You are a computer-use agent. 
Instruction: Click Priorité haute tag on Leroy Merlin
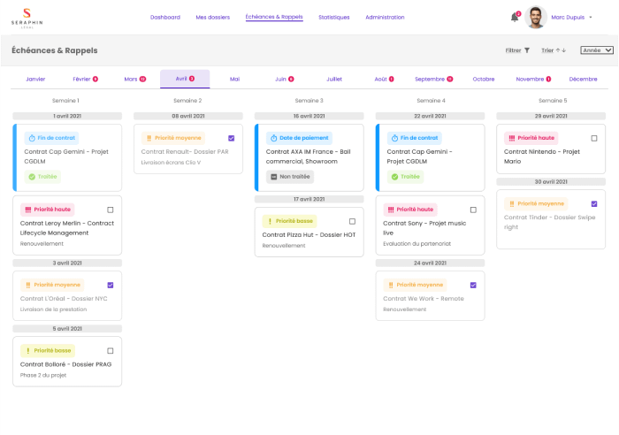[48, 210]
